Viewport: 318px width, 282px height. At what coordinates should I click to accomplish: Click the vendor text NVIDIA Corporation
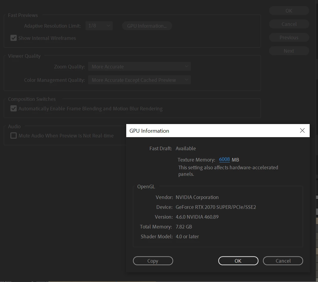[197, 197]
